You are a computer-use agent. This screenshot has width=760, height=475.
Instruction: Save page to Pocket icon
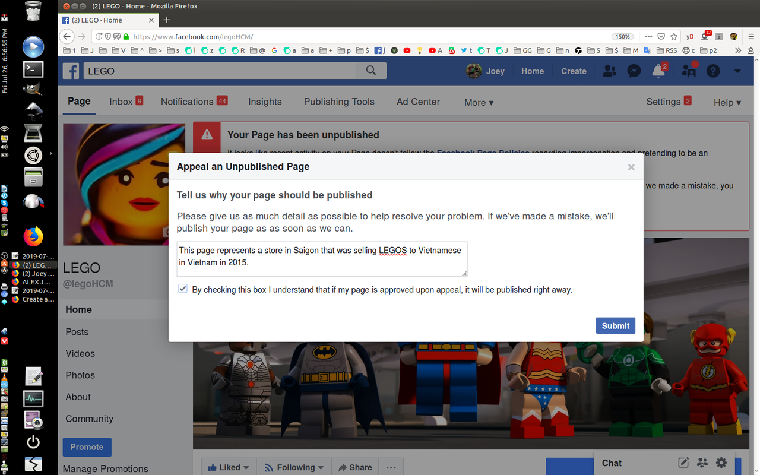(x=661, y=36)
